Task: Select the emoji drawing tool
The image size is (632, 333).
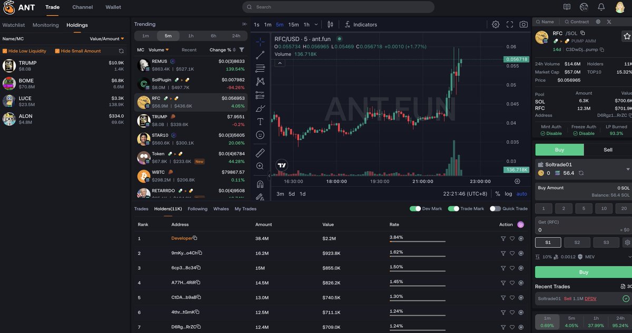Action: point(259,135)
